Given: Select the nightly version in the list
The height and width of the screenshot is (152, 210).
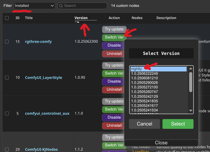Looking at the screenshot, I should pos(159,69).
